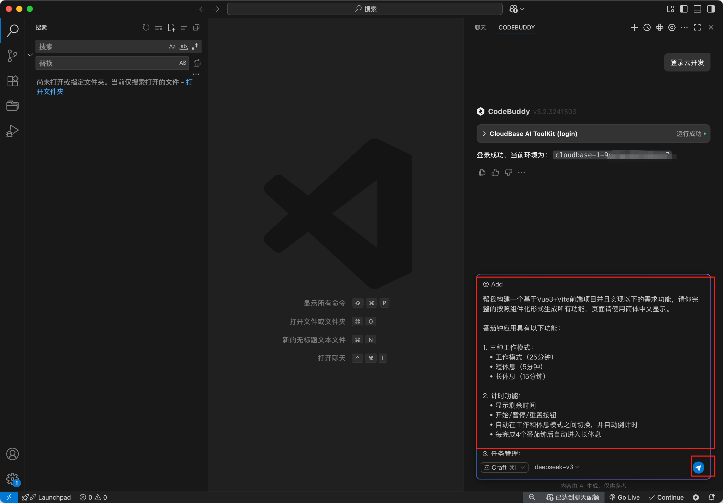Open deepseek-v3 model dropdown
The height and width of the screenshot is (503, 723).
point(556,468)
